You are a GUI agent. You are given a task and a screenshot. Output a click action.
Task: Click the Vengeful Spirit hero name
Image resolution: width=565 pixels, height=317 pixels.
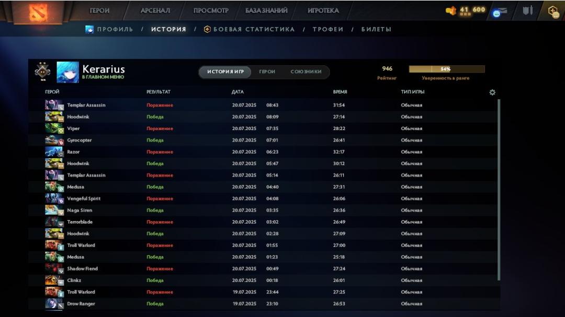tap(84, 198)
